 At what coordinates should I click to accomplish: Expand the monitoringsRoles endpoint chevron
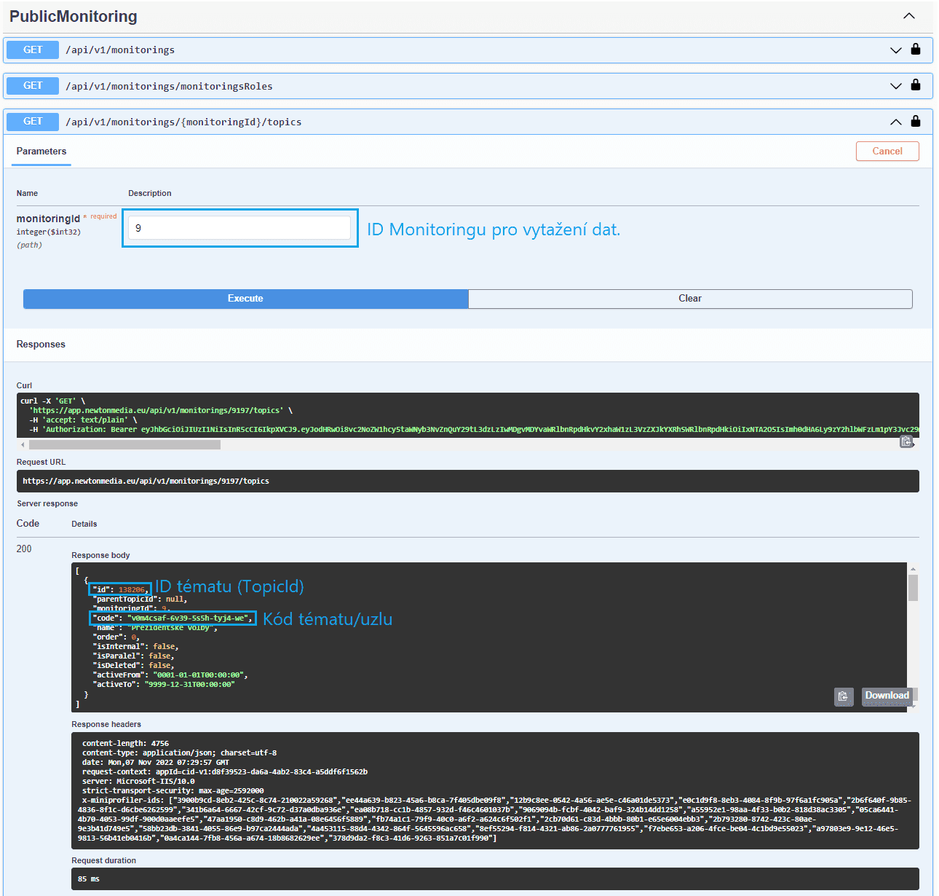896,86
